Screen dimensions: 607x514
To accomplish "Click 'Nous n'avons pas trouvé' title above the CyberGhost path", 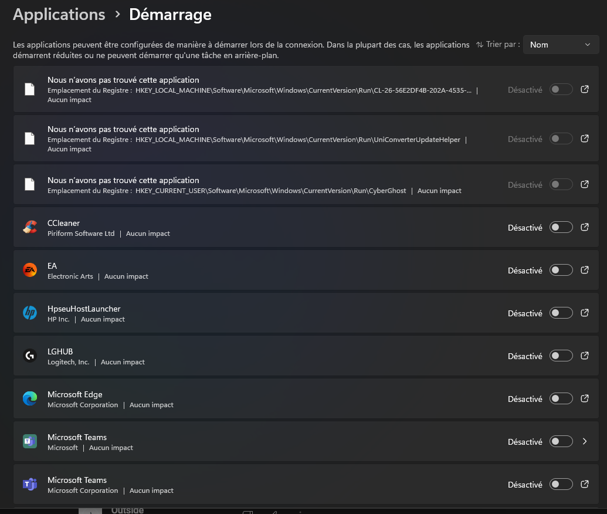I will pos(123,180).
